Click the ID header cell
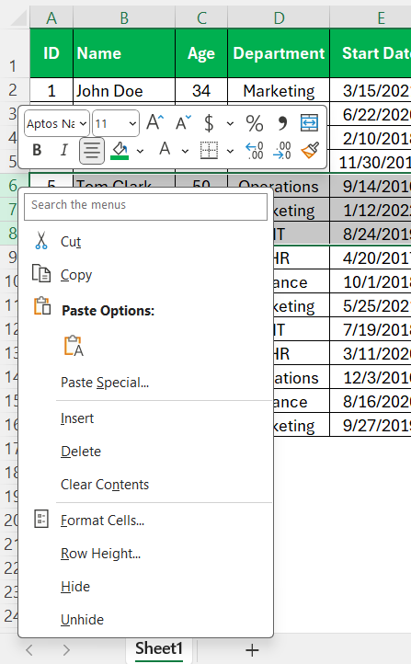 51,53
